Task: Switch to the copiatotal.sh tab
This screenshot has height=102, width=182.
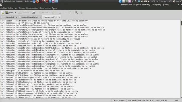Action: [9, 17]
